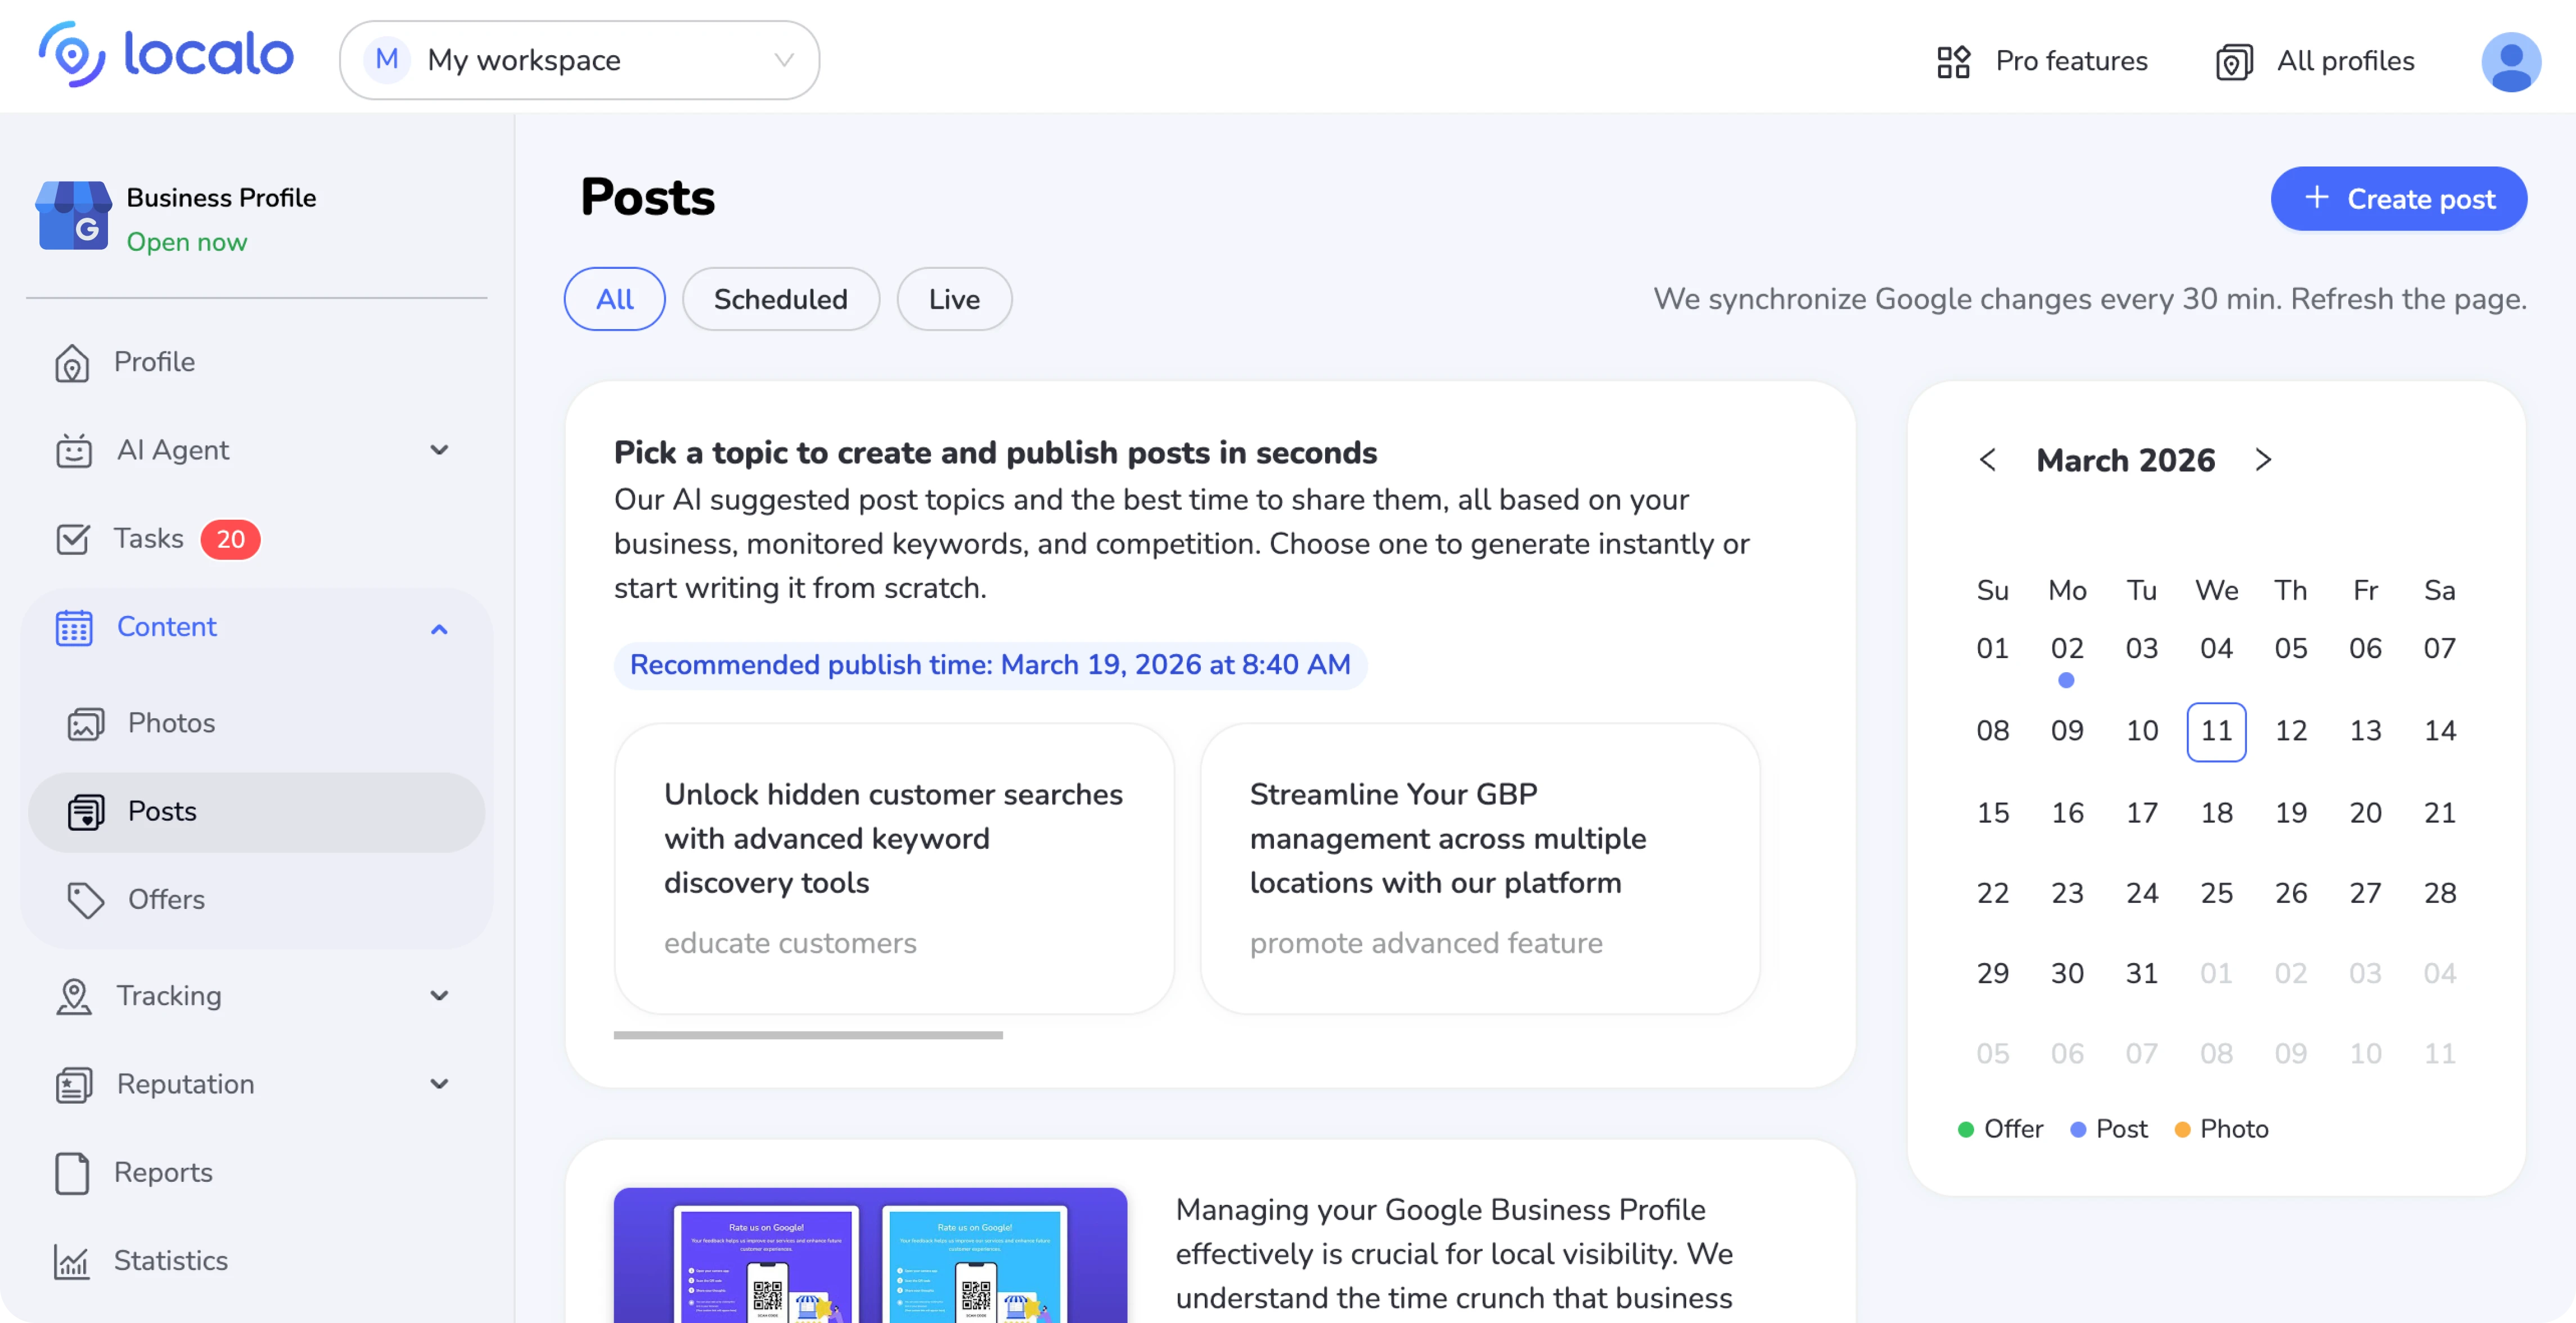
Task: Expand the Tracking section
Action: 438,996
